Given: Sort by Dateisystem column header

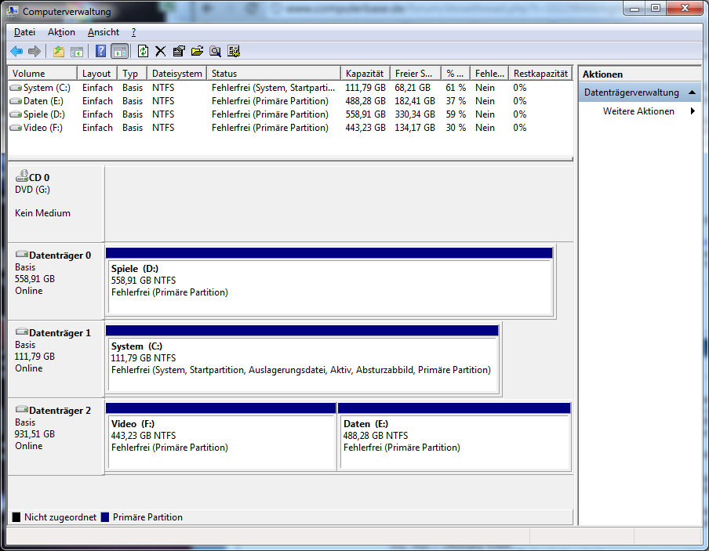Looking at the screenshot, I should [176, 73].
